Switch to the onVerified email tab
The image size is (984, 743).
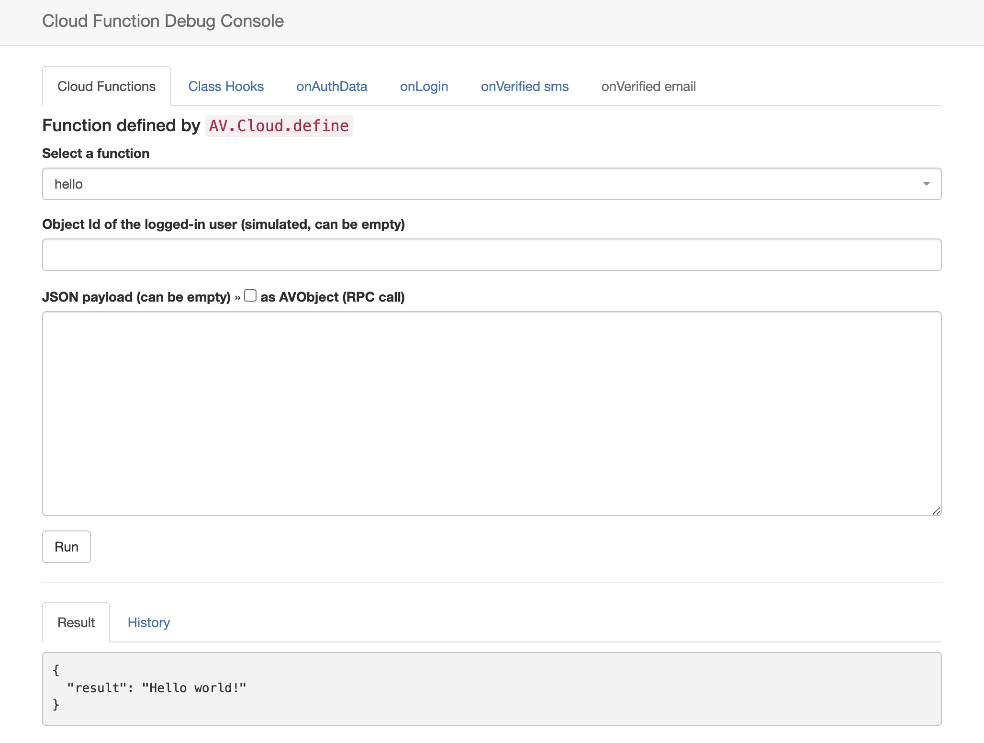pos(649,86)
